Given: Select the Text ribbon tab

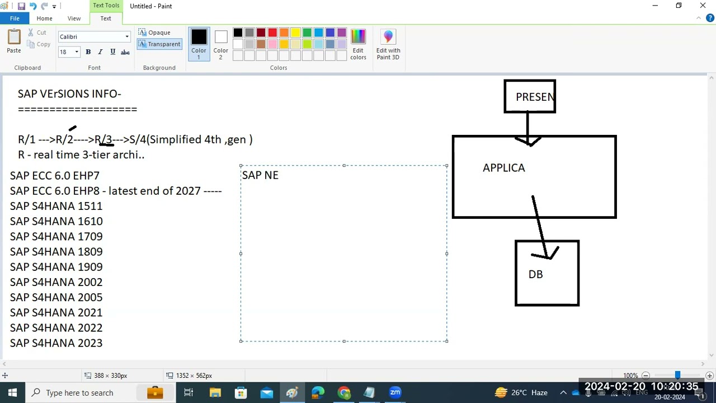Looking at the screenshot, I should coord(106,18).
